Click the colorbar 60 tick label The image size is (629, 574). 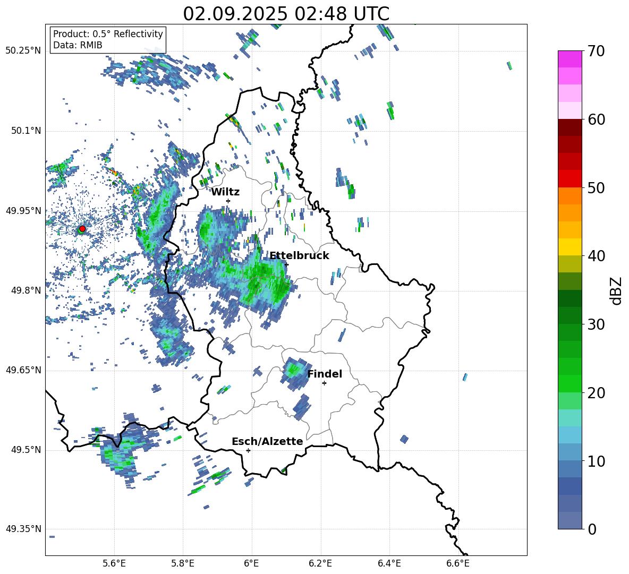tap(596, 119)
